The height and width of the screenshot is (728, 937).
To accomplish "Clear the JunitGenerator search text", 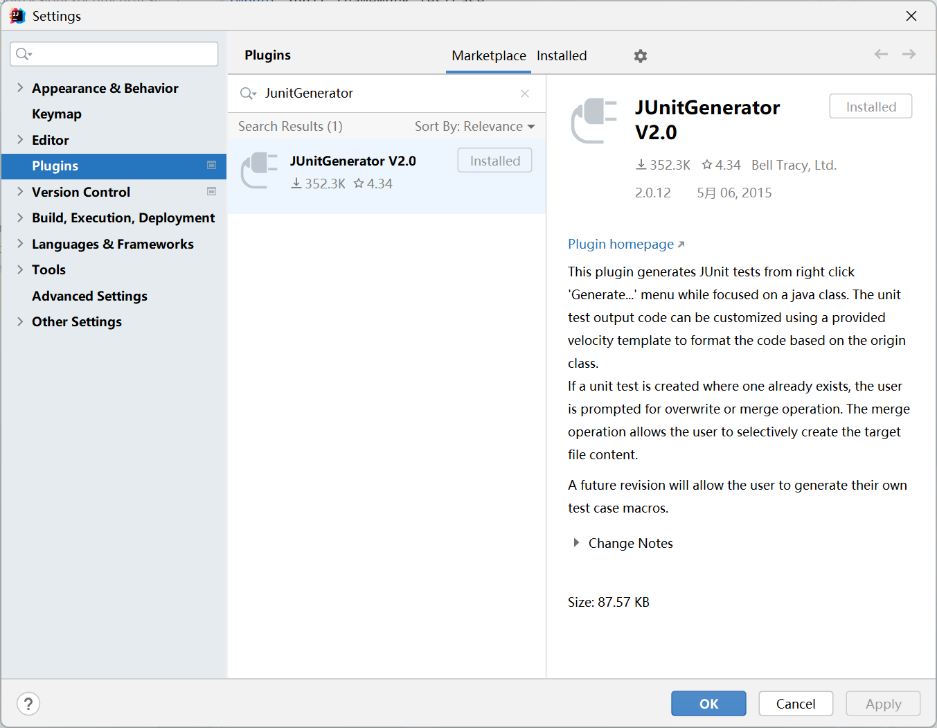I will tap(525, 94).
